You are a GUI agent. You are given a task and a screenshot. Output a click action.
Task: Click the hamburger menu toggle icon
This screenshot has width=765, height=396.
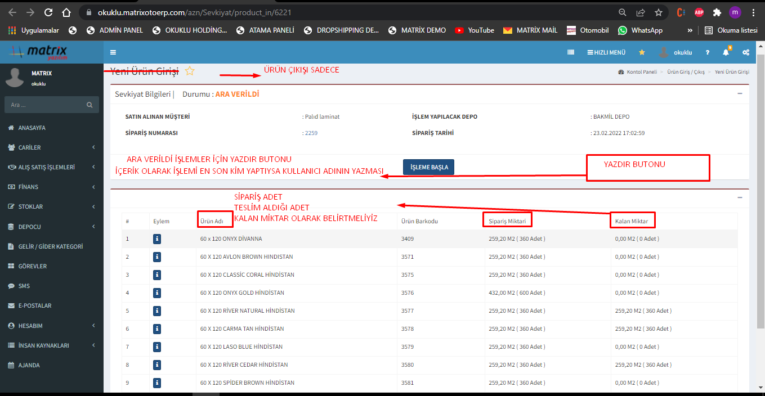(113, 52)
